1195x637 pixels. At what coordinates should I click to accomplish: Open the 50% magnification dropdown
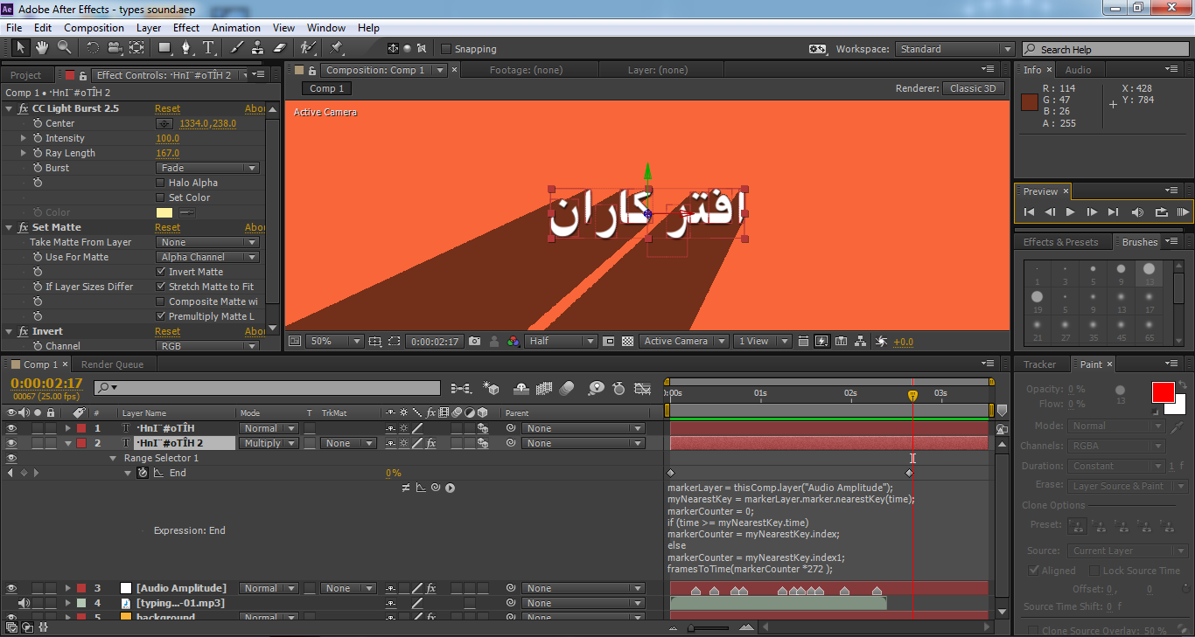tap(334, 341)
